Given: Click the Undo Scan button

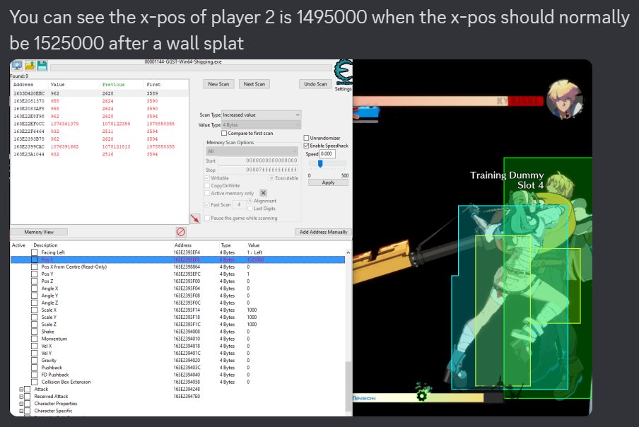Looking at the screenshot, I should click(x=315, y=84).
